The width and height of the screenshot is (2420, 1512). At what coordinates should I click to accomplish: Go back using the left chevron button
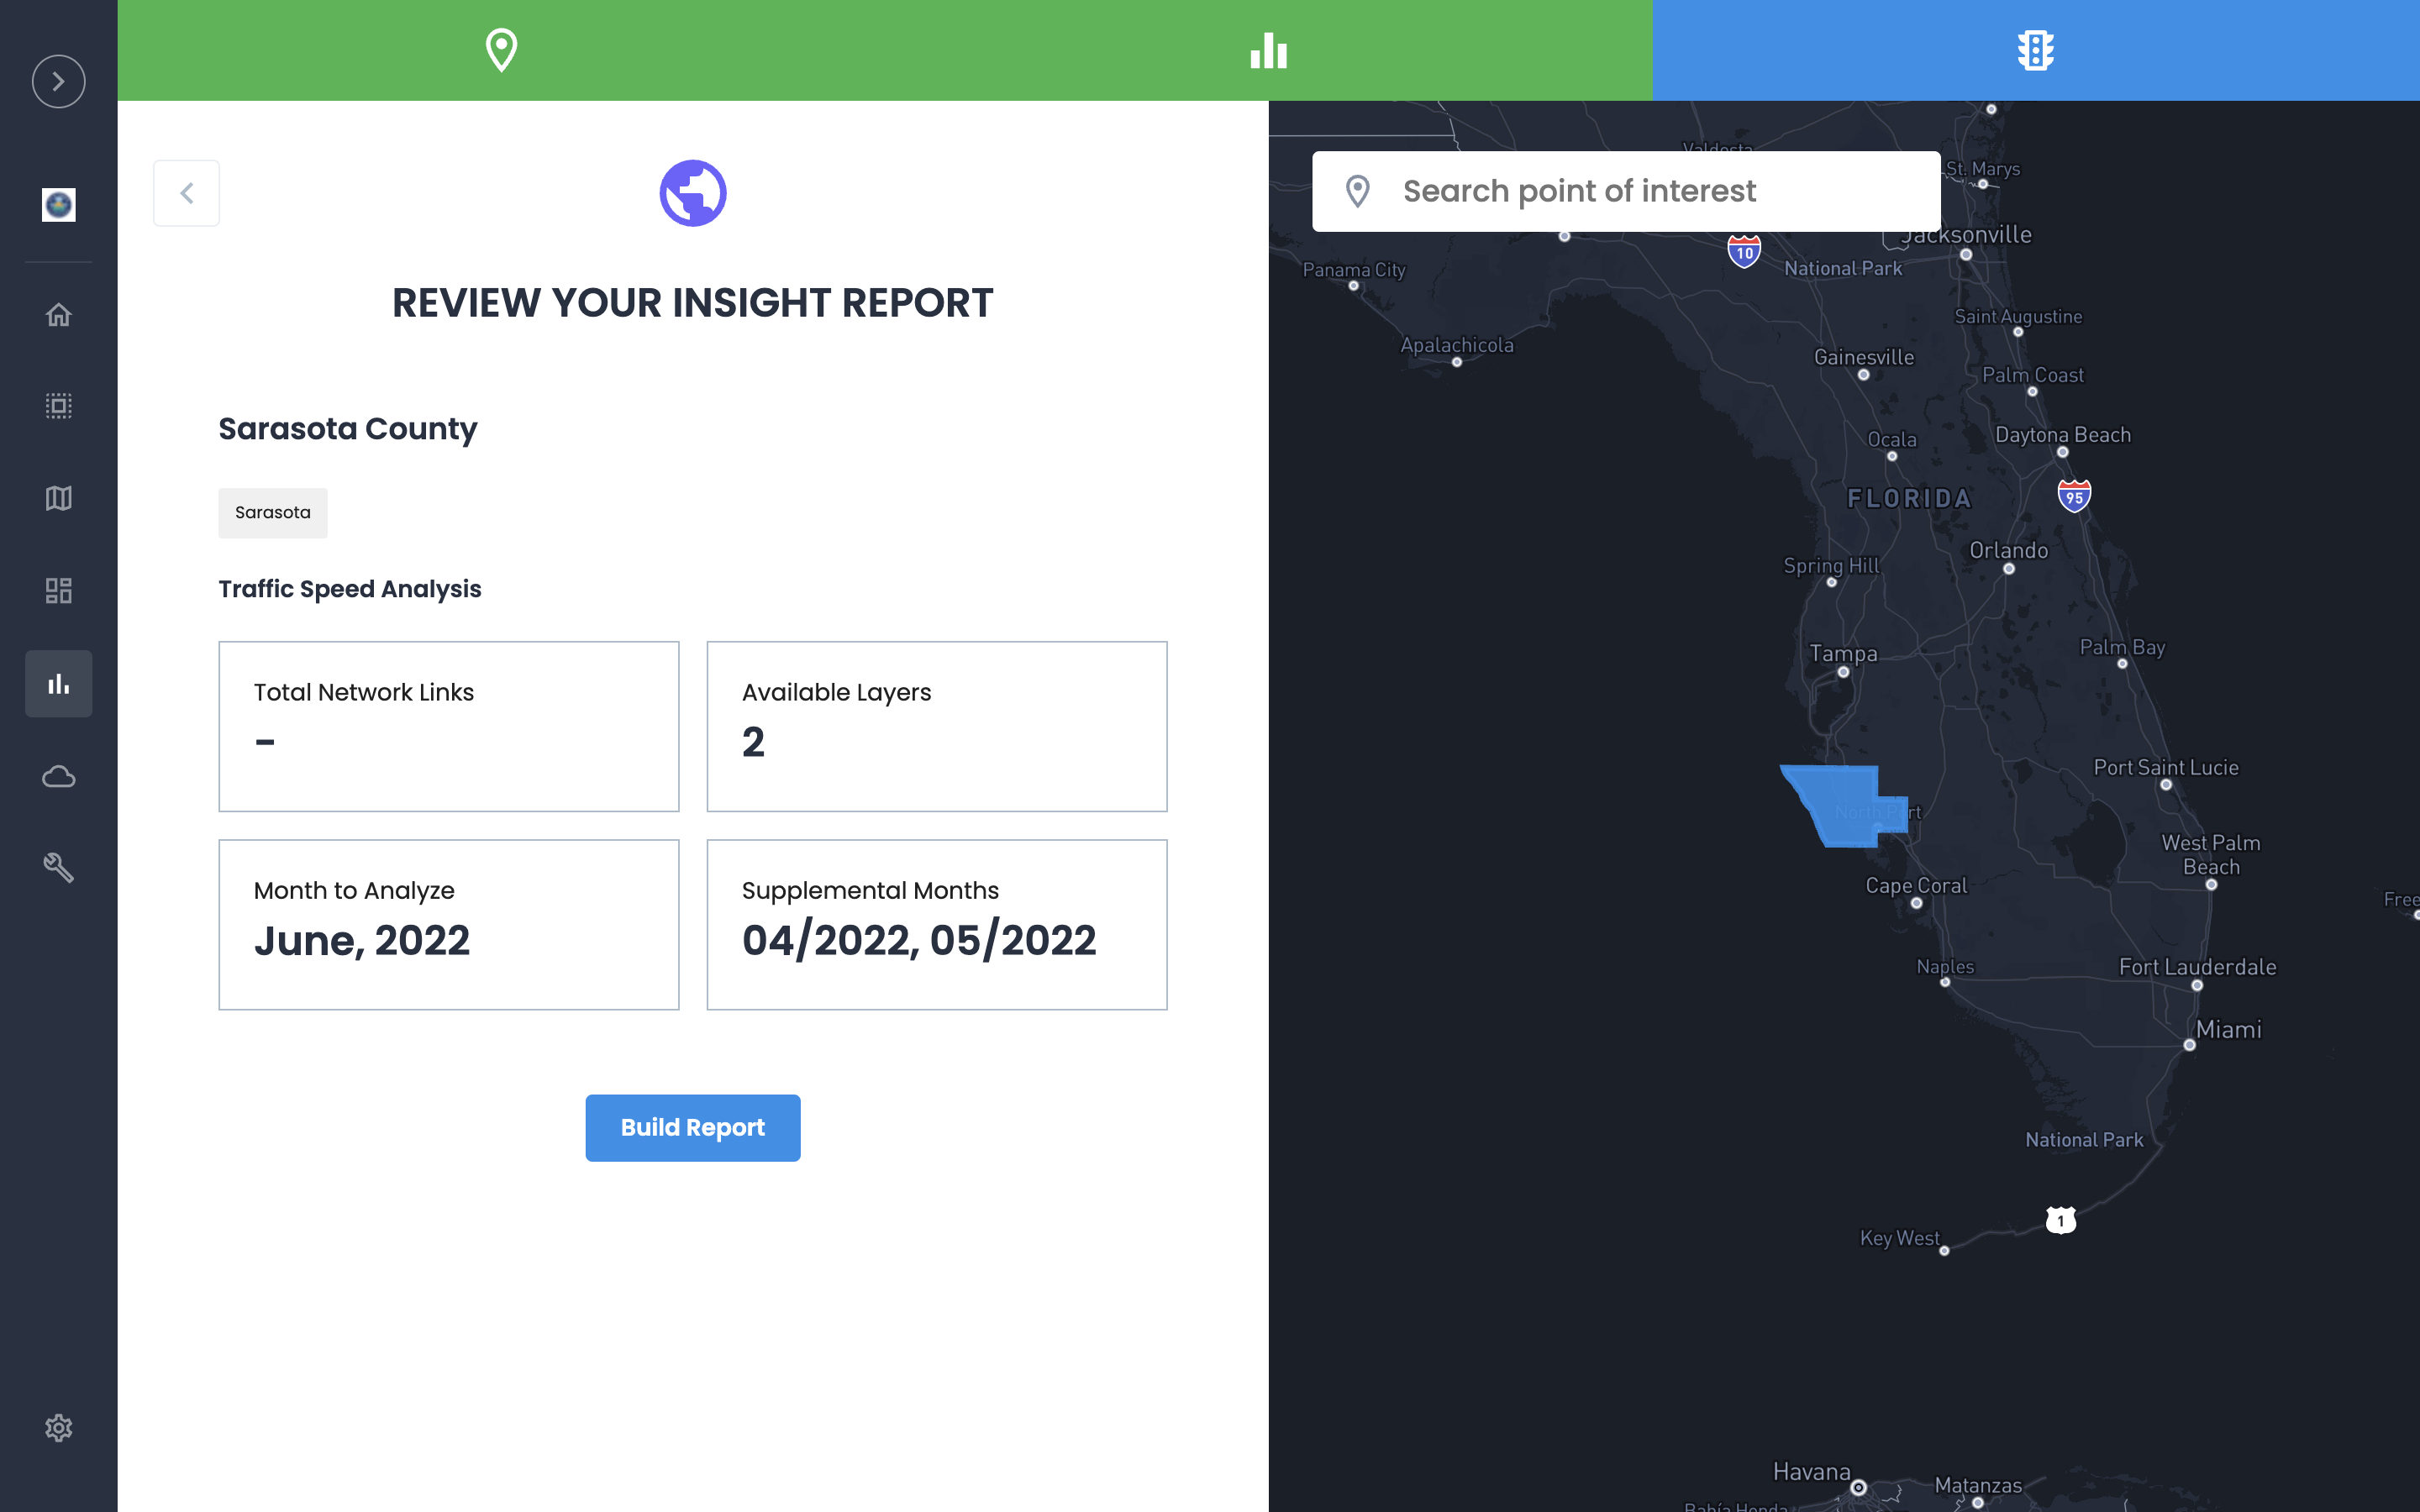(x=186, y=193)
